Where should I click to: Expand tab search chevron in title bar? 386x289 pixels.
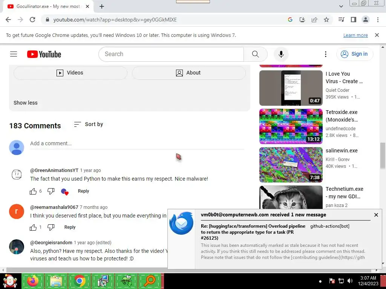tap(341, 6)
